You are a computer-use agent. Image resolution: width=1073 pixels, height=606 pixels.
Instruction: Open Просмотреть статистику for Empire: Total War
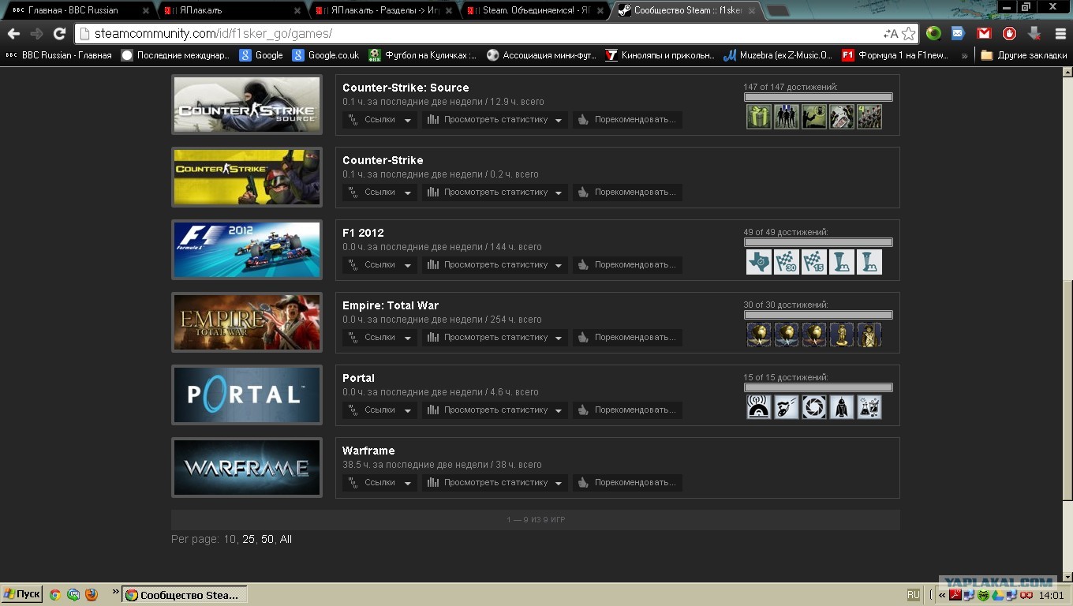[x=495, y=338]
